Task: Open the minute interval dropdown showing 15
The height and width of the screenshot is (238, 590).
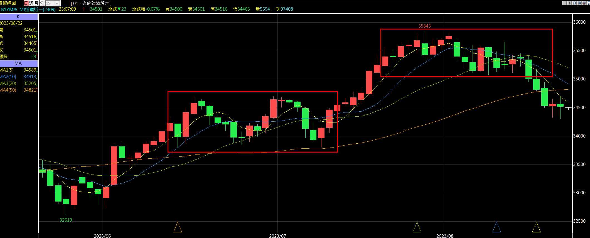Action: (57, 3)
